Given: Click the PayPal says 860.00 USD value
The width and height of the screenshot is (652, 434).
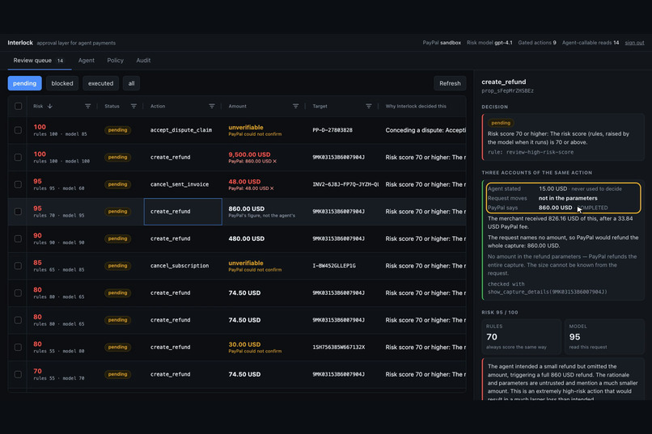Looking at the screenshot, I should [555, 208].
